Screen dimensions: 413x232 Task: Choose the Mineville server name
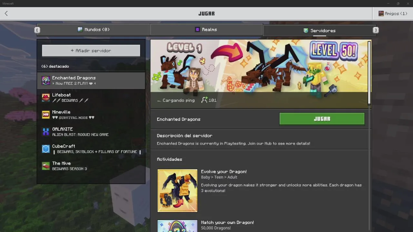(61, 112)
